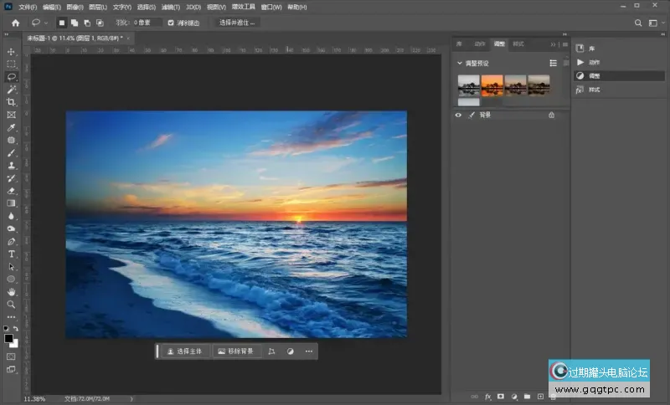Select the Ellipse shape tool
Screen dimensions: 670x405
tap(11, 279)
